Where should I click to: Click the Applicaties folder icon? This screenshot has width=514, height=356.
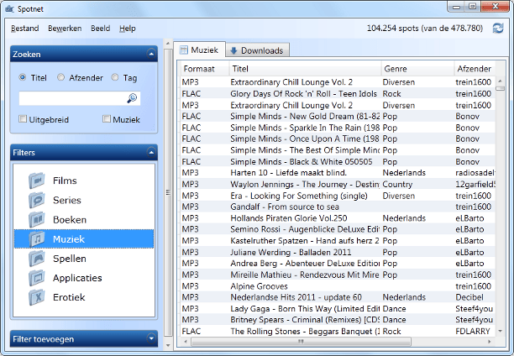[36, 278]
